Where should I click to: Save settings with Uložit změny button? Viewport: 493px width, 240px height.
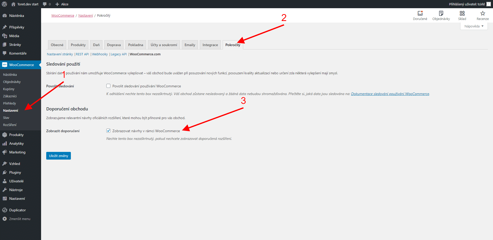(x=59, y=156)
